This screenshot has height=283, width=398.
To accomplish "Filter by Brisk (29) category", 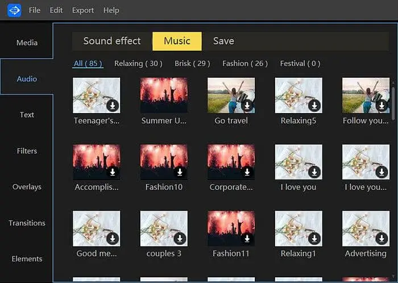I will click(192, 64).
